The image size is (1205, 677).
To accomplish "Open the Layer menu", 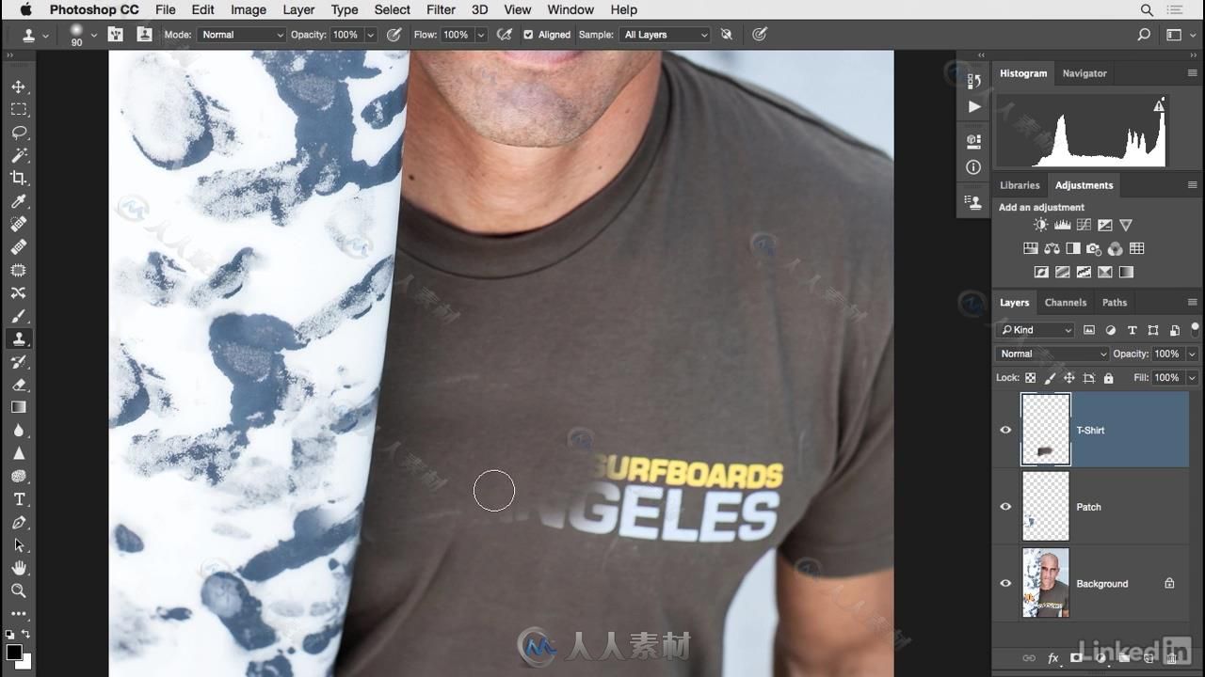I will (298, 9).
